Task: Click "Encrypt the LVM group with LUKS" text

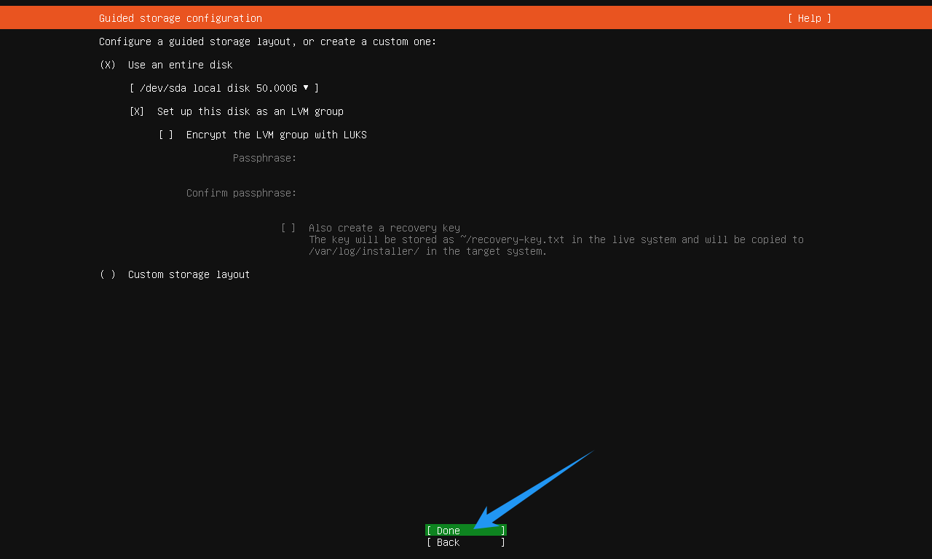Action: (x=277, y=135)
